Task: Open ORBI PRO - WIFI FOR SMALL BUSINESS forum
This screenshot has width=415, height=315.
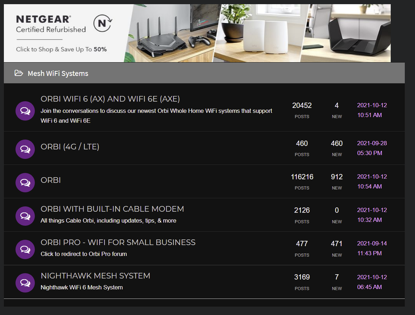Action: coord(118,242)
